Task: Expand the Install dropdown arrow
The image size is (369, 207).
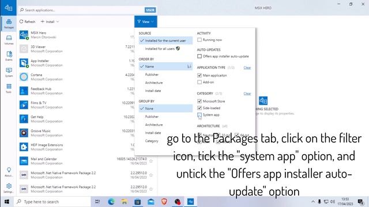Action: click(x=58, y=22)
